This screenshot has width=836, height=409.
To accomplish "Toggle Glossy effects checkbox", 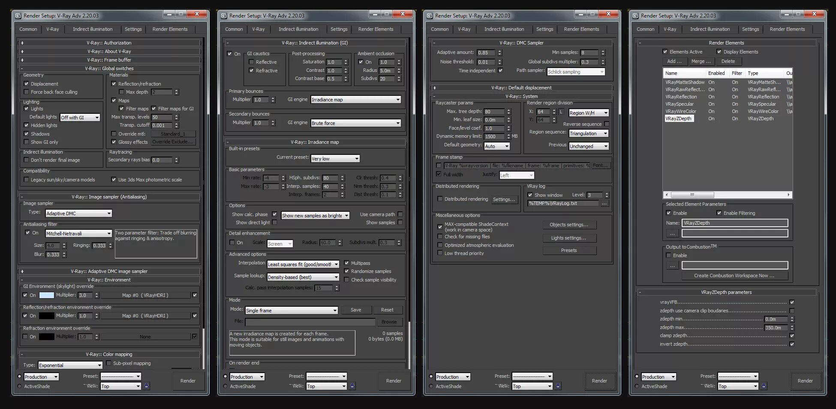I will tap(114, 142).
